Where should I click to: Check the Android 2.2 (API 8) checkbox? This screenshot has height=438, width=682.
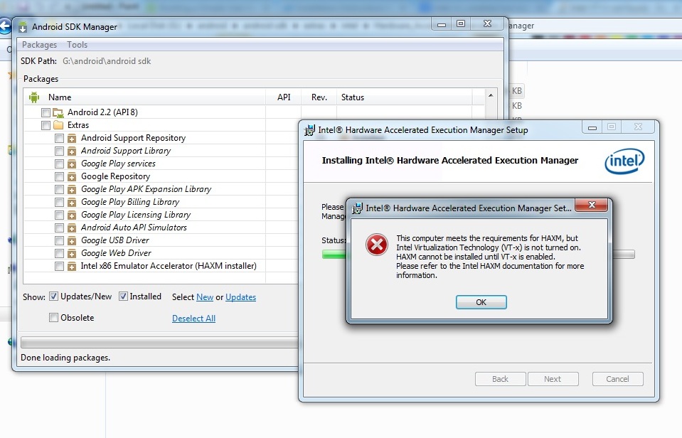tap(46, 112)
